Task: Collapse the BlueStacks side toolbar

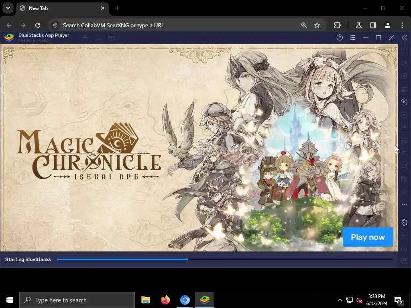Action: pyautogui.click(x=405, y=38)
